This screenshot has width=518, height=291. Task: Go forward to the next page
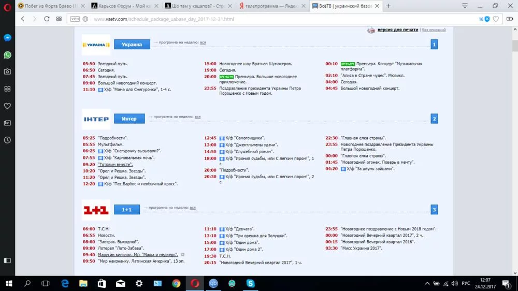[34, 19]
